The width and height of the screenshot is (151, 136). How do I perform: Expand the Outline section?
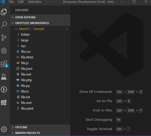click(13, 127)
